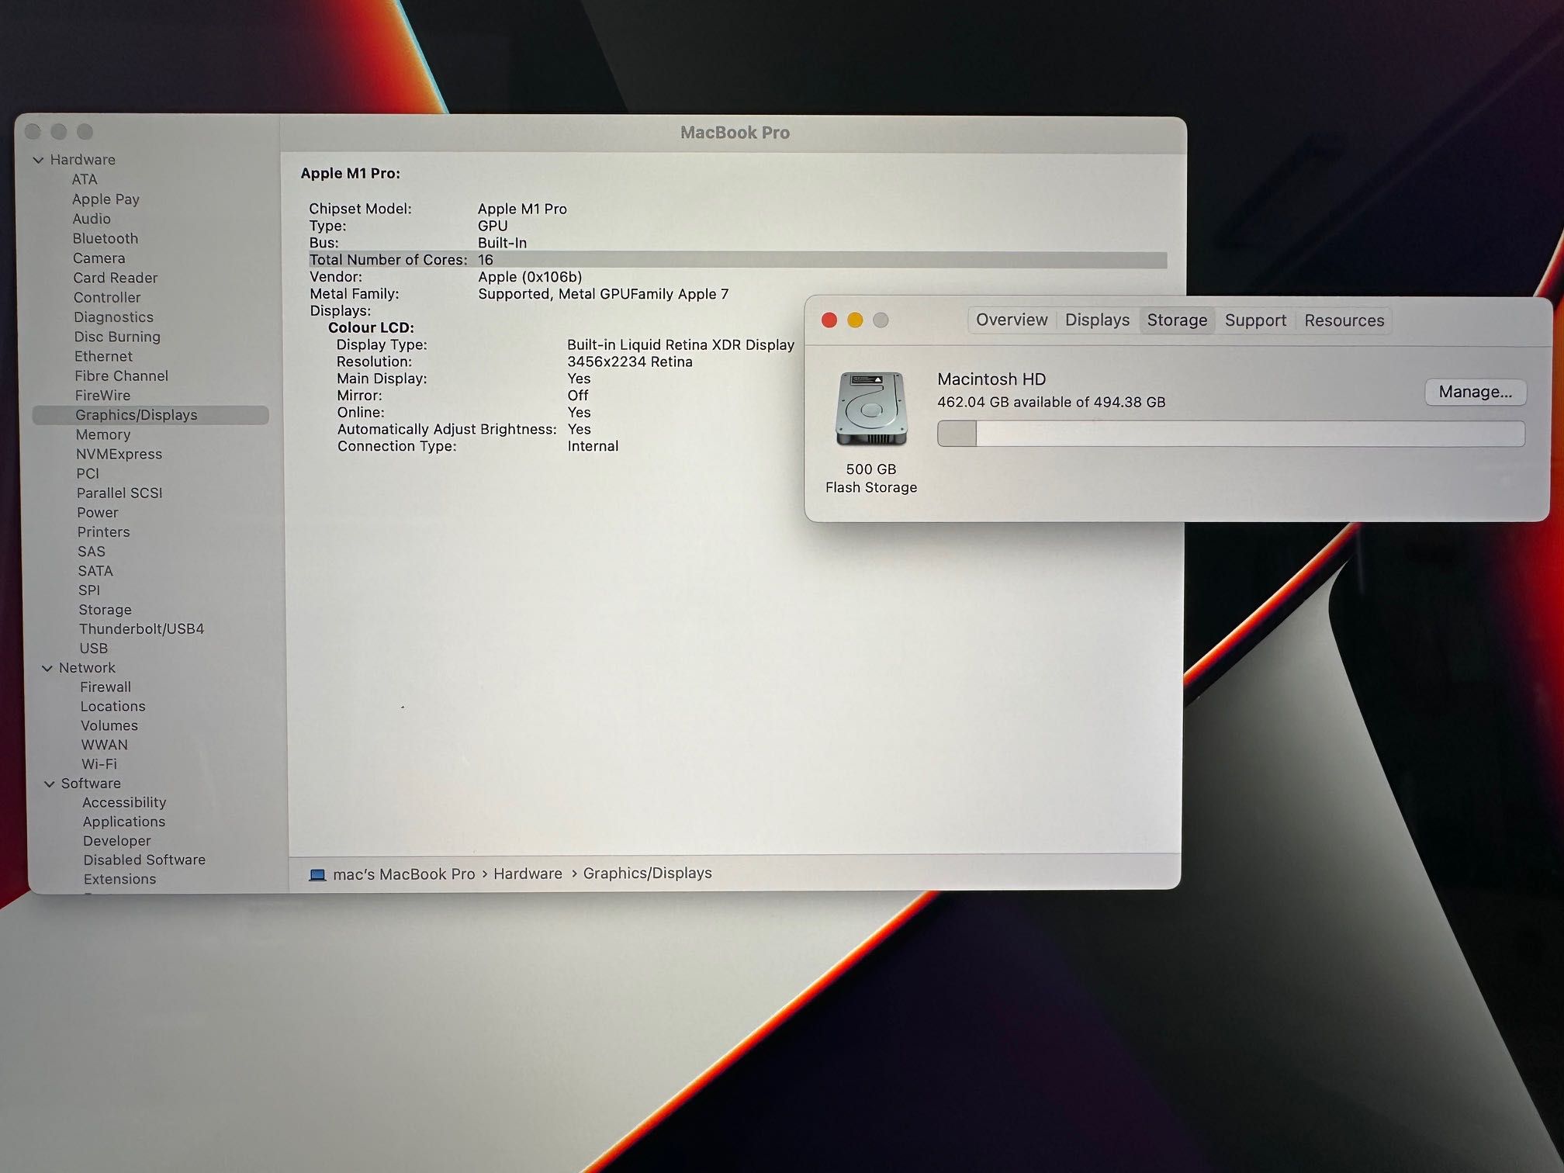Image resolution: width=1564 pixels, height=1173 pixels.
Task: Click the Built-in Liquid Retina XDR Display text
Action: click(680, 344)
